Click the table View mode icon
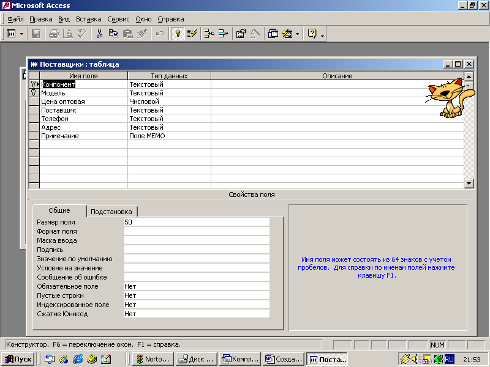 point(11,34)
